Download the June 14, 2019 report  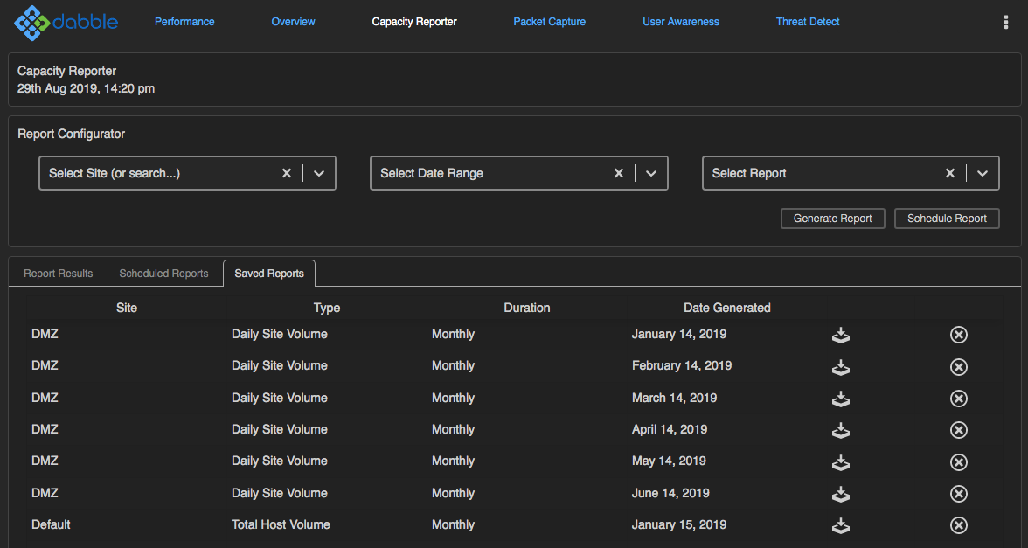pyautogui.click(x=840, y=494)
